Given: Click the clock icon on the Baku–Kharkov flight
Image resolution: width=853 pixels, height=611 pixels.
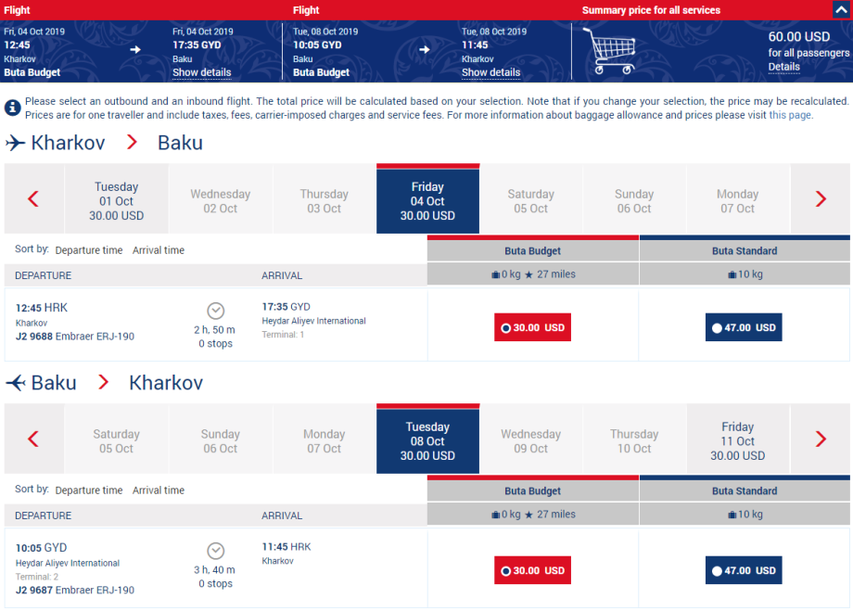Looking at the screenshot, I should [x=215, y=551].
